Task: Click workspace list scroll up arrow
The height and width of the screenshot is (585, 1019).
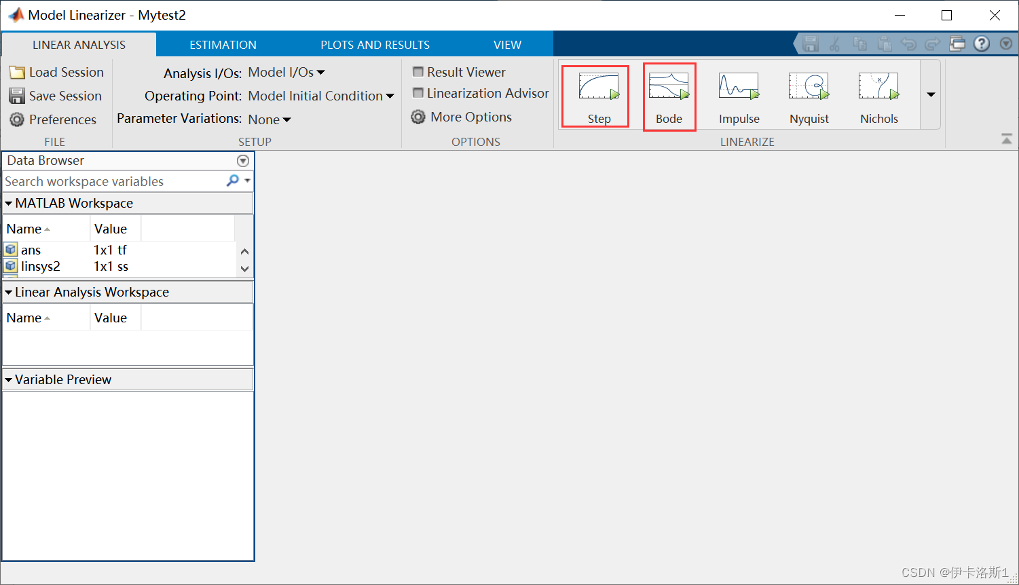Action: click(x=245, y=251)
